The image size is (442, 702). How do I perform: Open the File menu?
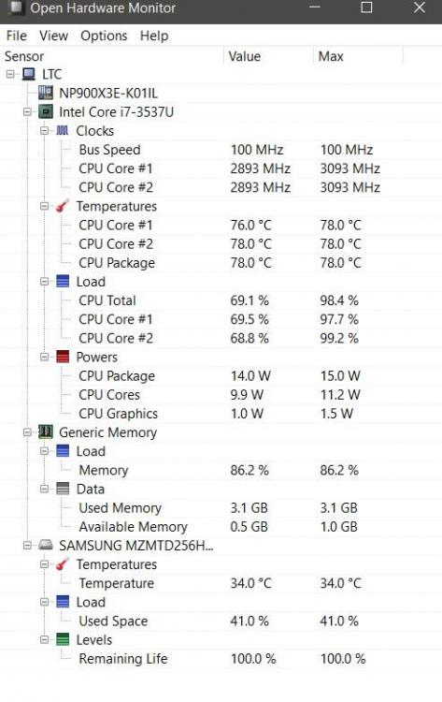click(17, 36)
